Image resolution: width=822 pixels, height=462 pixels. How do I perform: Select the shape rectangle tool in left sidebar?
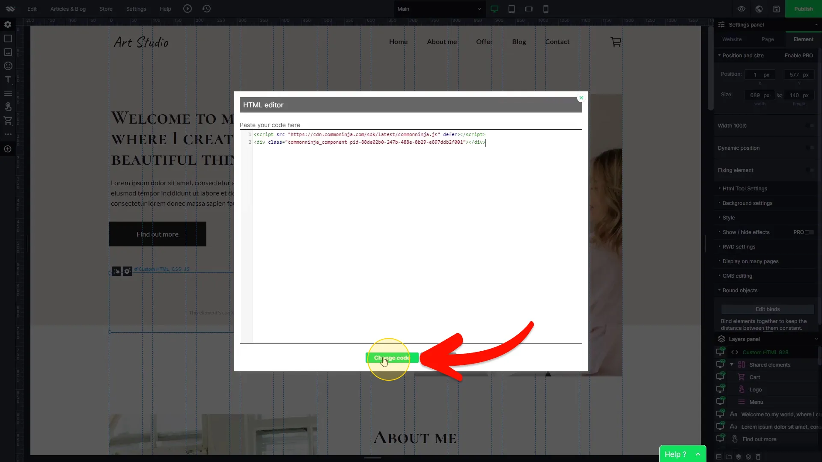(x=8, y=38)
